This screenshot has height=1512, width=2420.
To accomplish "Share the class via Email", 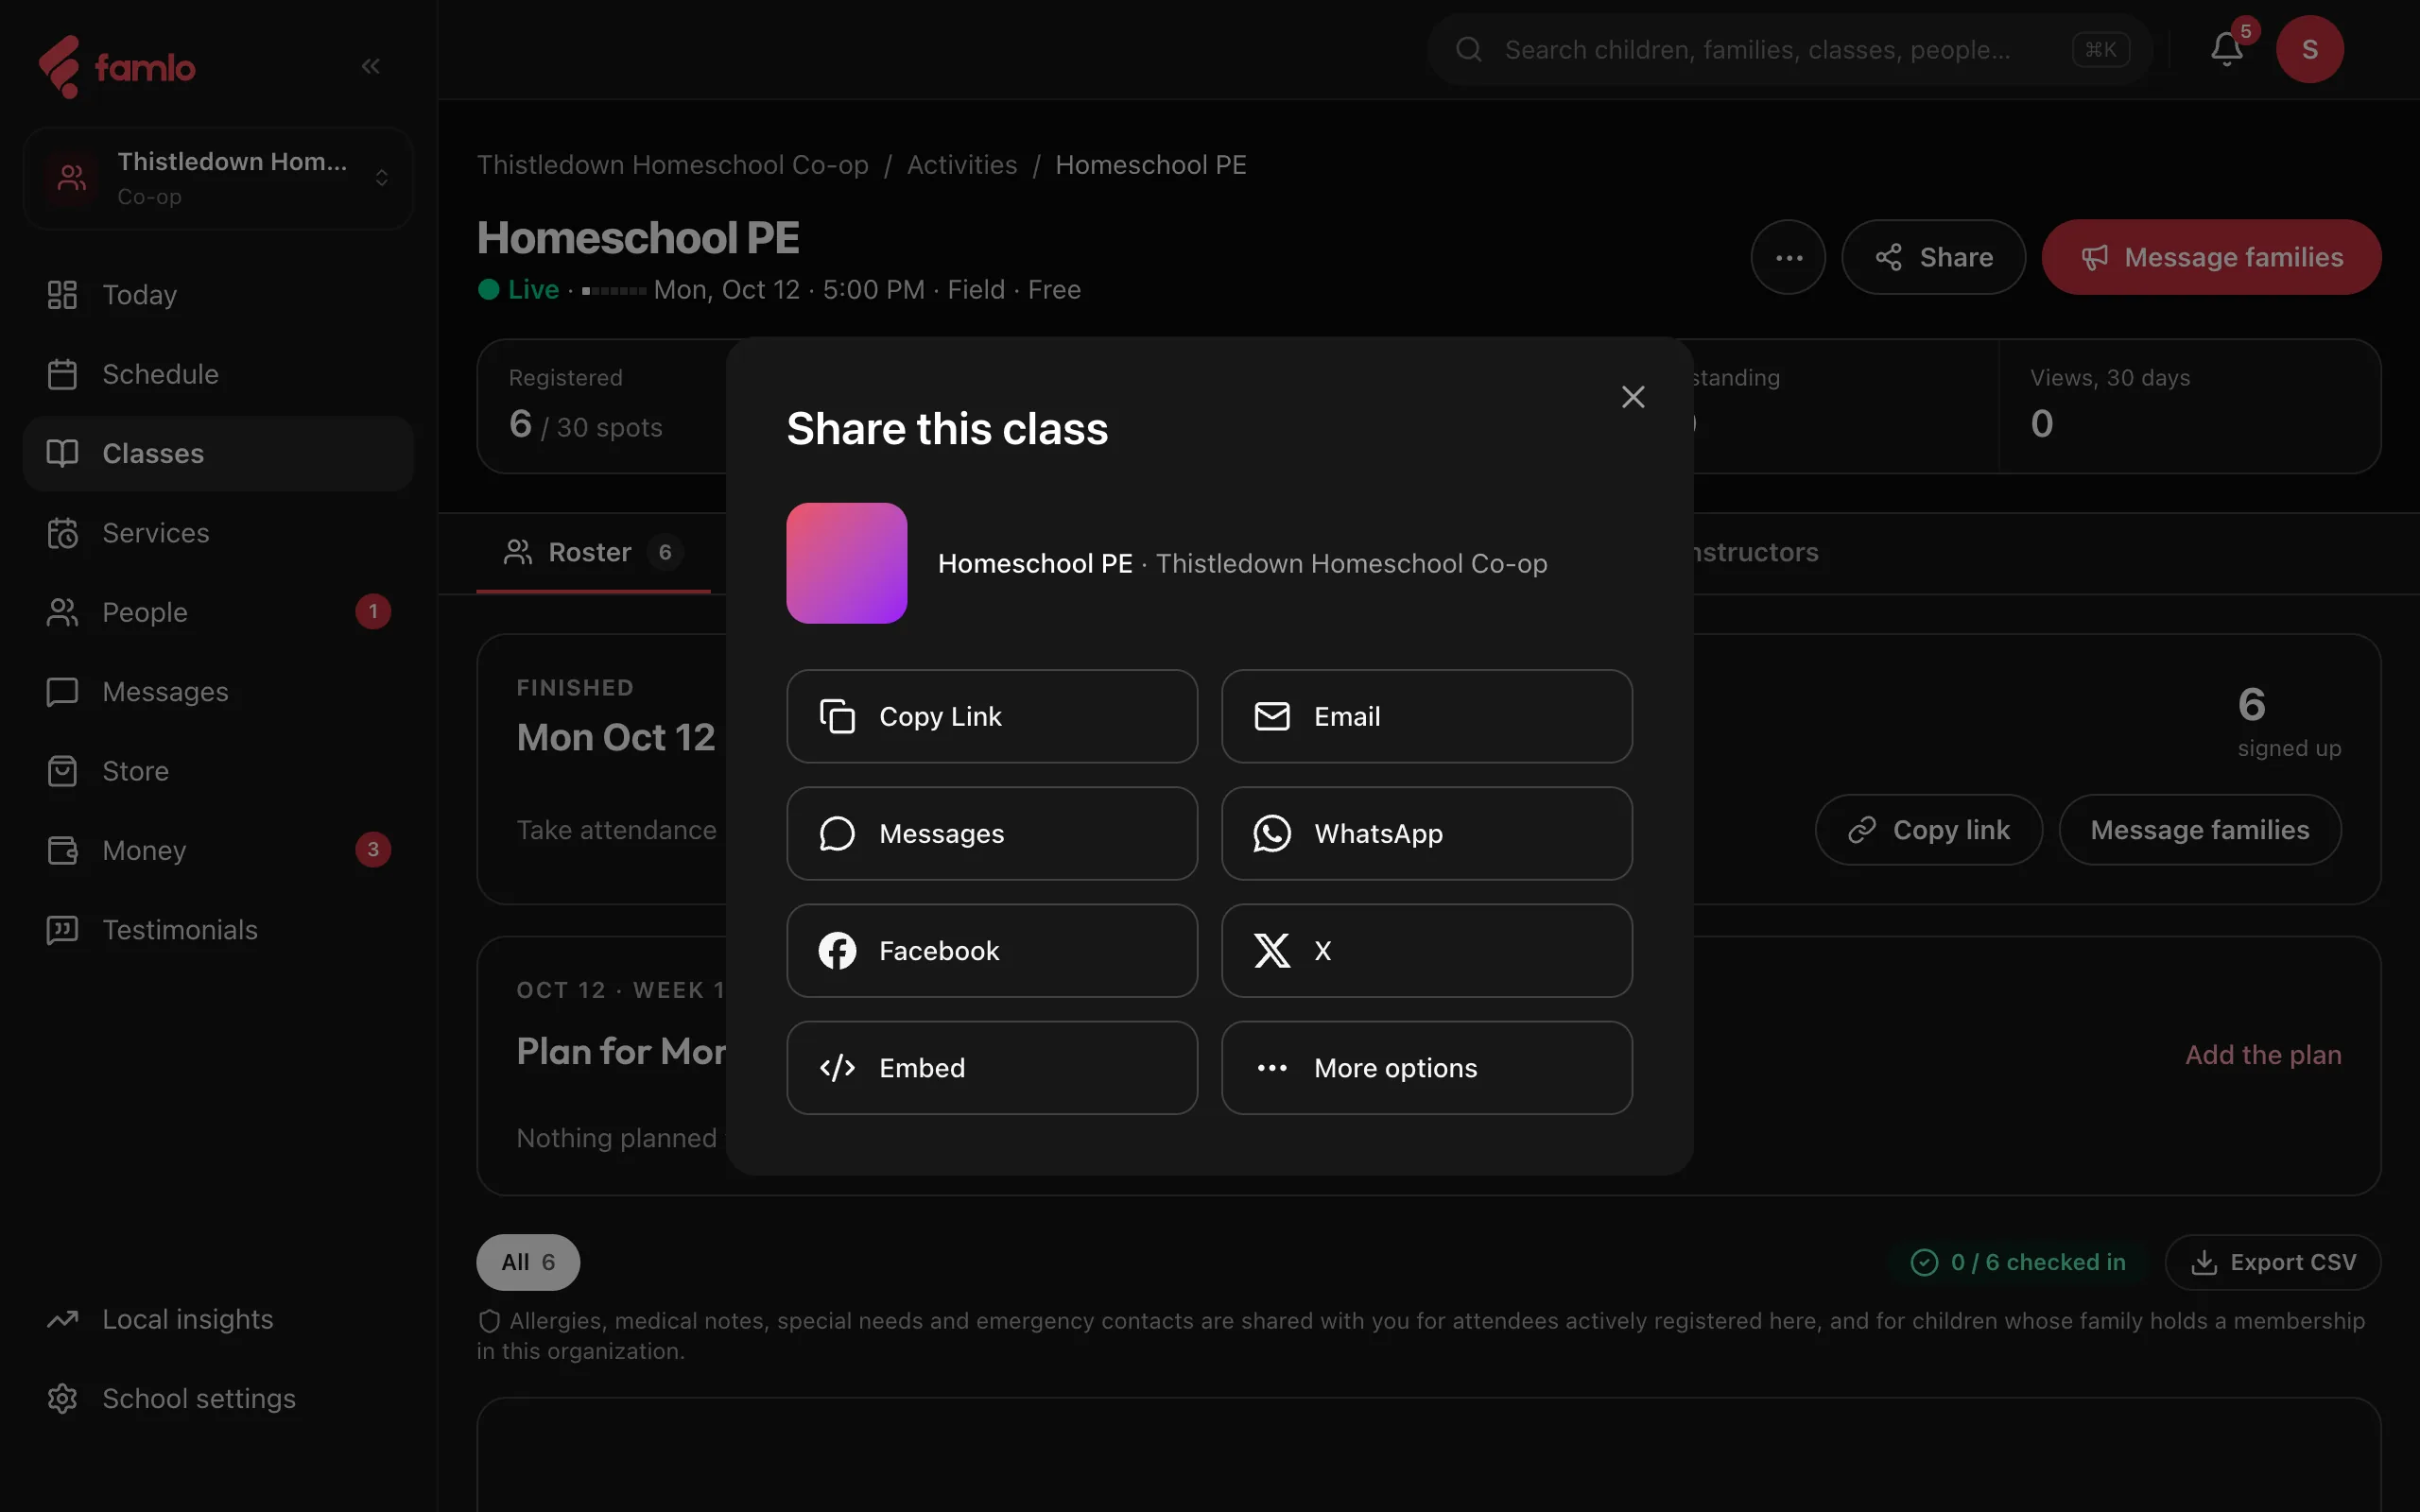I will point(1427,716).
